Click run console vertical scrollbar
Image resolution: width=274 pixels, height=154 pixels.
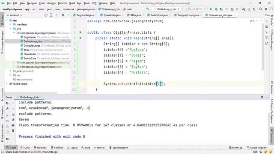click(269, 128)
